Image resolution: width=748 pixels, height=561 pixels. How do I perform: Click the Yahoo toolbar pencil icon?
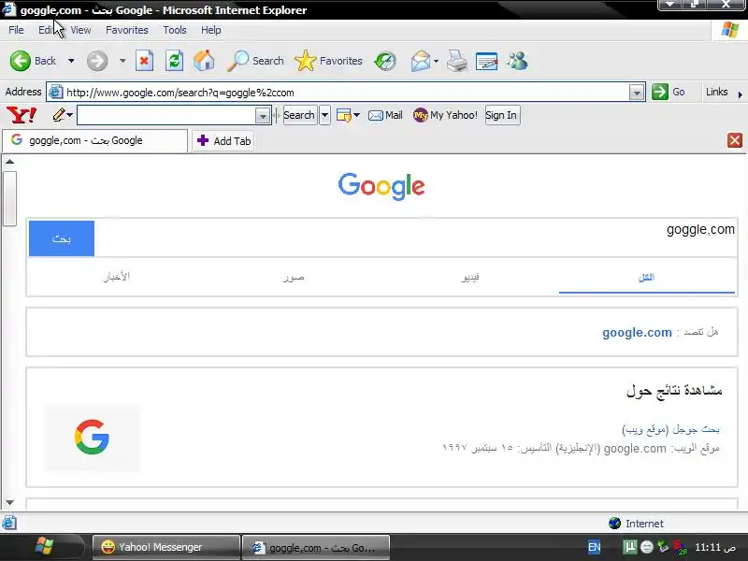pos(59,115)
